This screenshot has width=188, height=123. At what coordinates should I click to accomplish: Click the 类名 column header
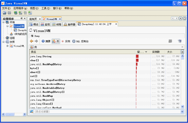click(82, 52)
